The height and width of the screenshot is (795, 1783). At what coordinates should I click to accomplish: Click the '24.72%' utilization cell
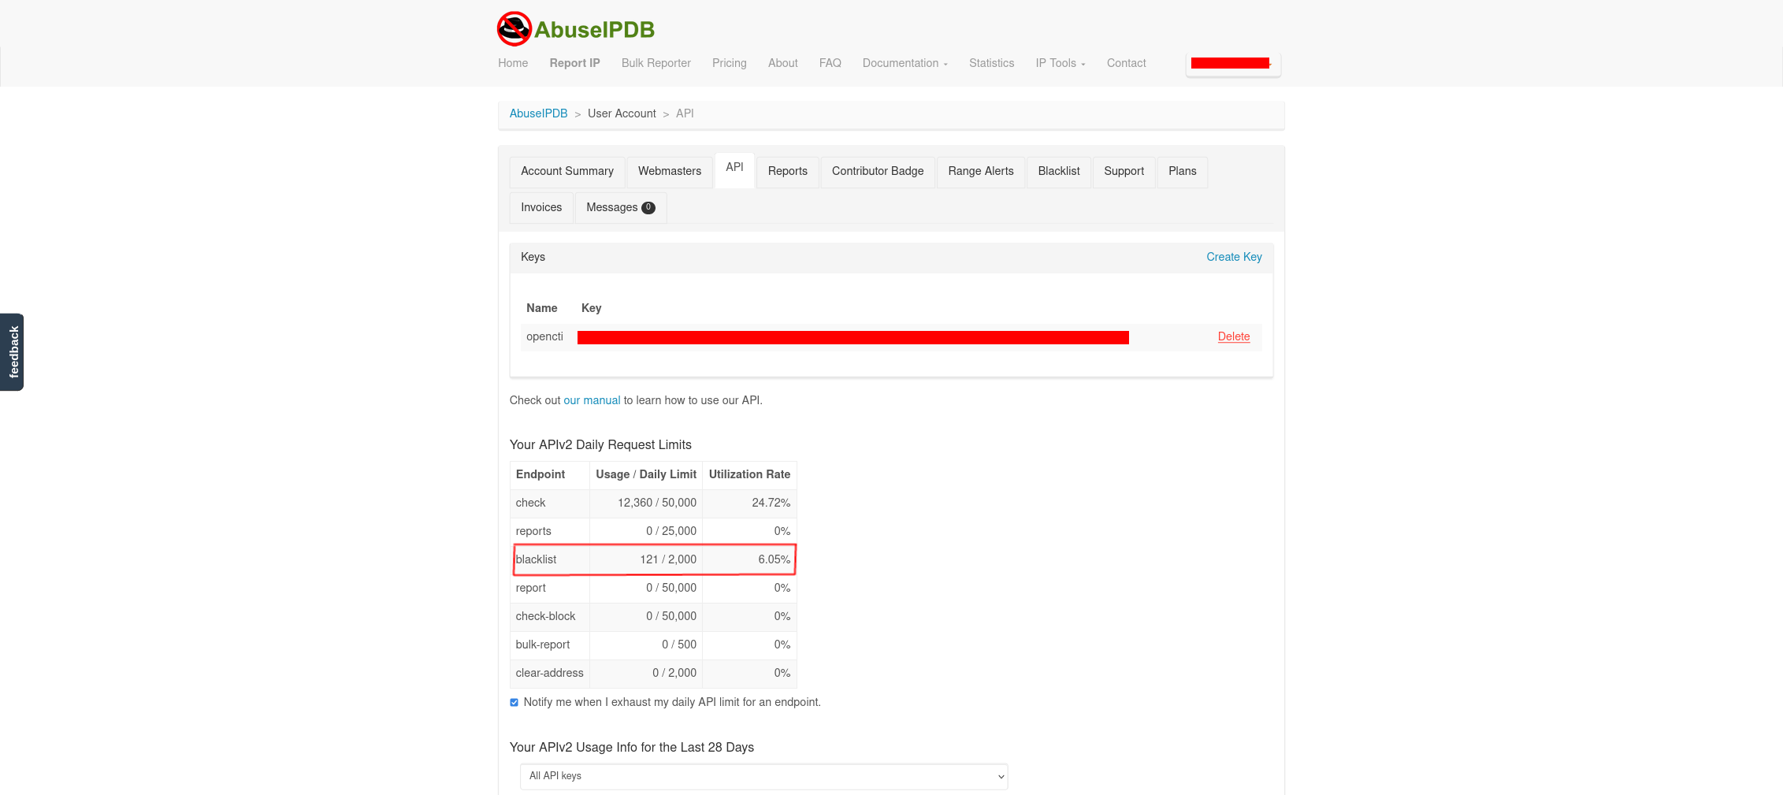749,503
